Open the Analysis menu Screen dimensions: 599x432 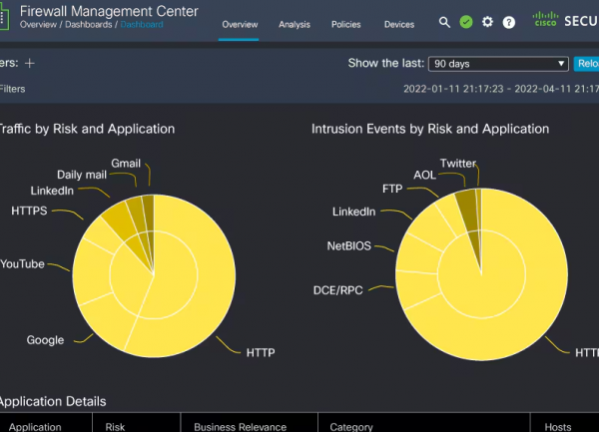295,24
